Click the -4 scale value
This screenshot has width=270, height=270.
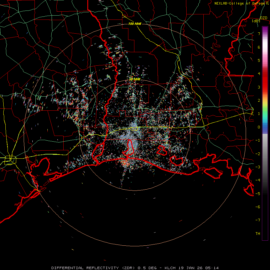[258, 180]
